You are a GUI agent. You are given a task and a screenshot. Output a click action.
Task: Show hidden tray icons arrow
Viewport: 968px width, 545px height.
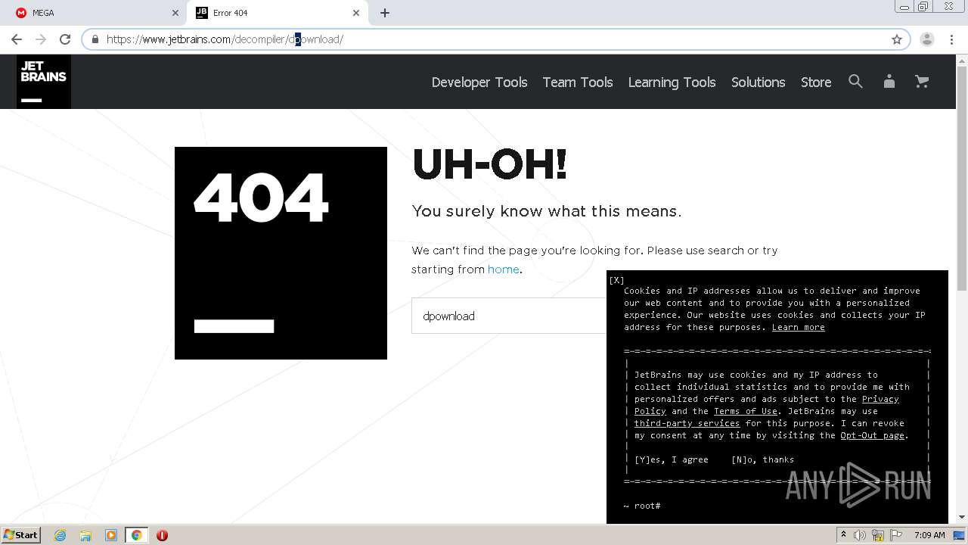click(x=844, y=535)
